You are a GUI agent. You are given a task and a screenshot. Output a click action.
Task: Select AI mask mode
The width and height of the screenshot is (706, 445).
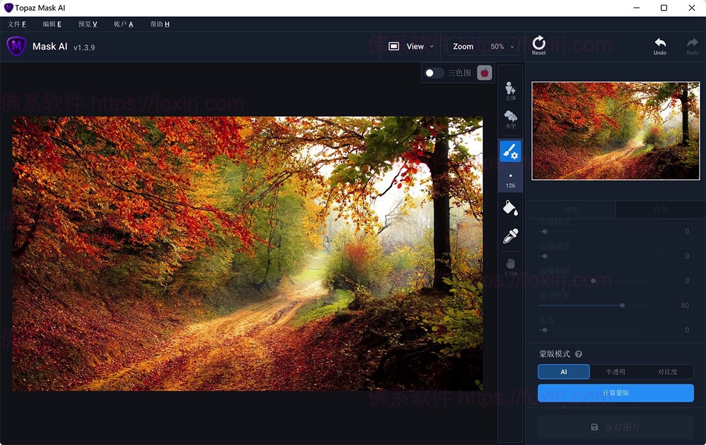564,372
